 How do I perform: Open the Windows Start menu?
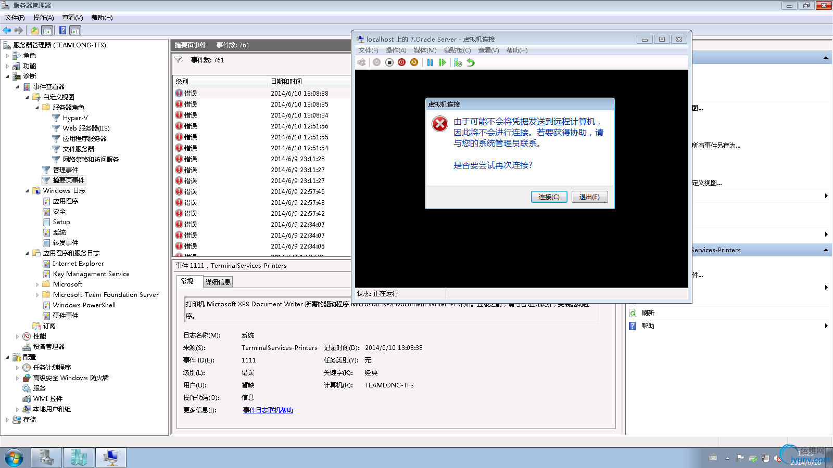click(14, 458)
